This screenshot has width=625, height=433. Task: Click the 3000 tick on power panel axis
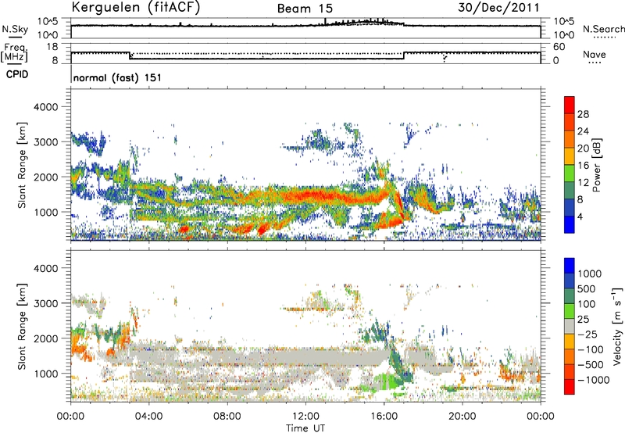click(45, 142)
